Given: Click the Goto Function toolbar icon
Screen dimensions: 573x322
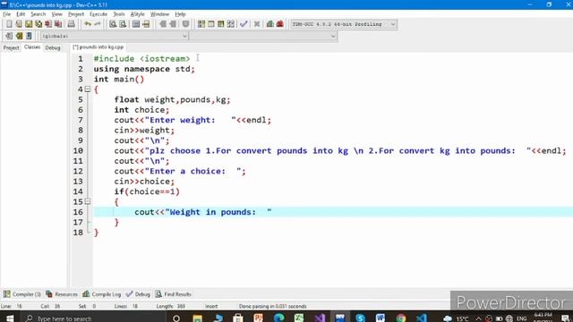Looking at the screenshot, I should pos(136,24).
